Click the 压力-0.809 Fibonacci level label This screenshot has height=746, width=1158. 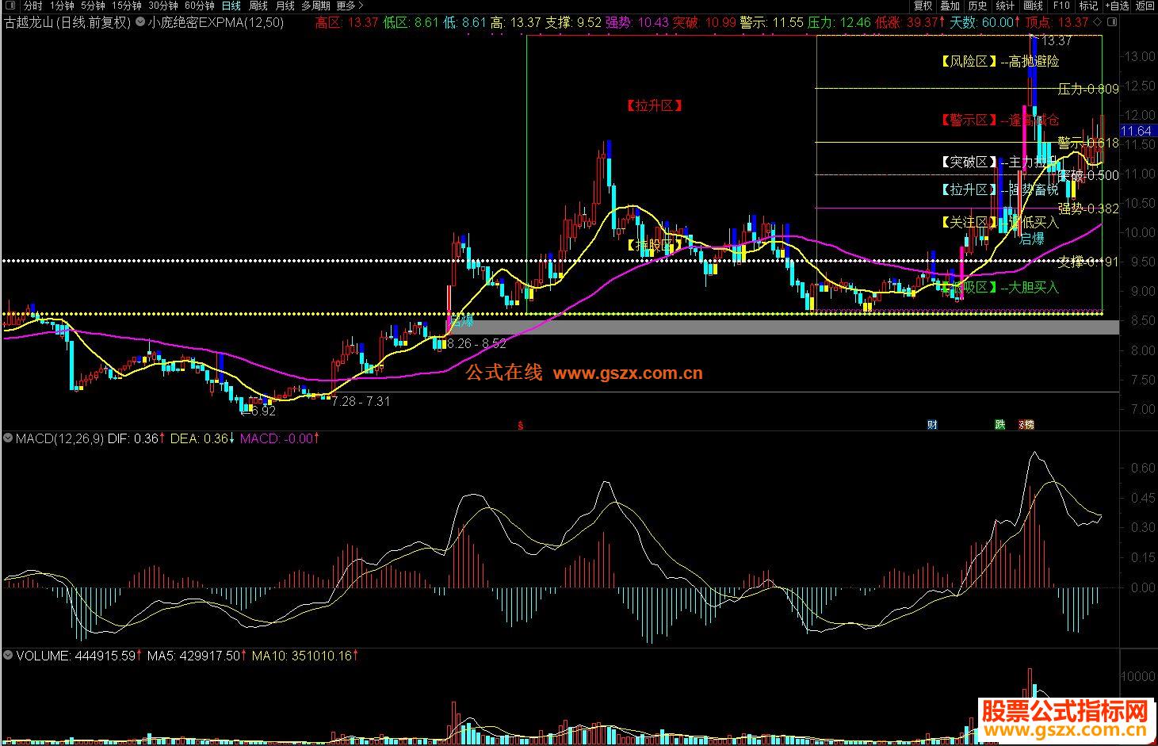[1088, 90]
